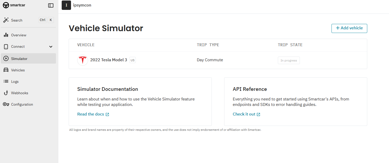
Task: Click the API Reference card title
Action: pyautogui.click(x=250, y=89)
